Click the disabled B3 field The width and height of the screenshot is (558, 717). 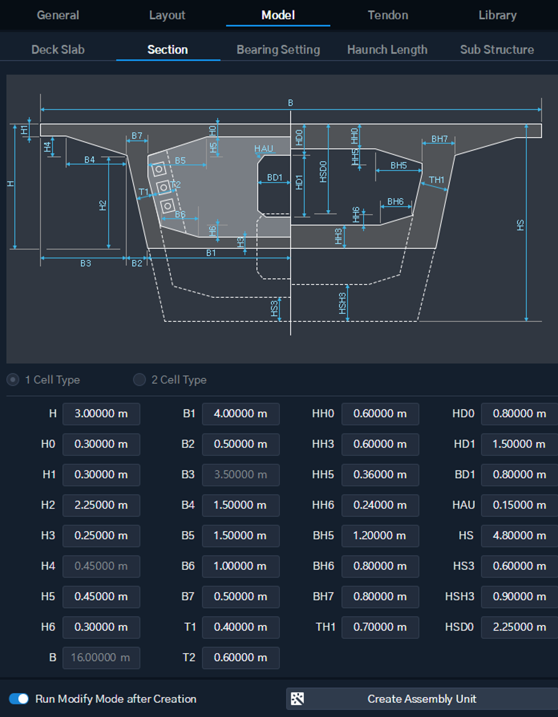[241, 474]
